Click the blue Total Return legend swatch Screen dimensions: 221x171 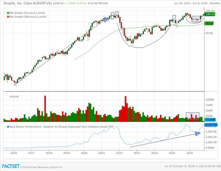click(x=8, y=127)
